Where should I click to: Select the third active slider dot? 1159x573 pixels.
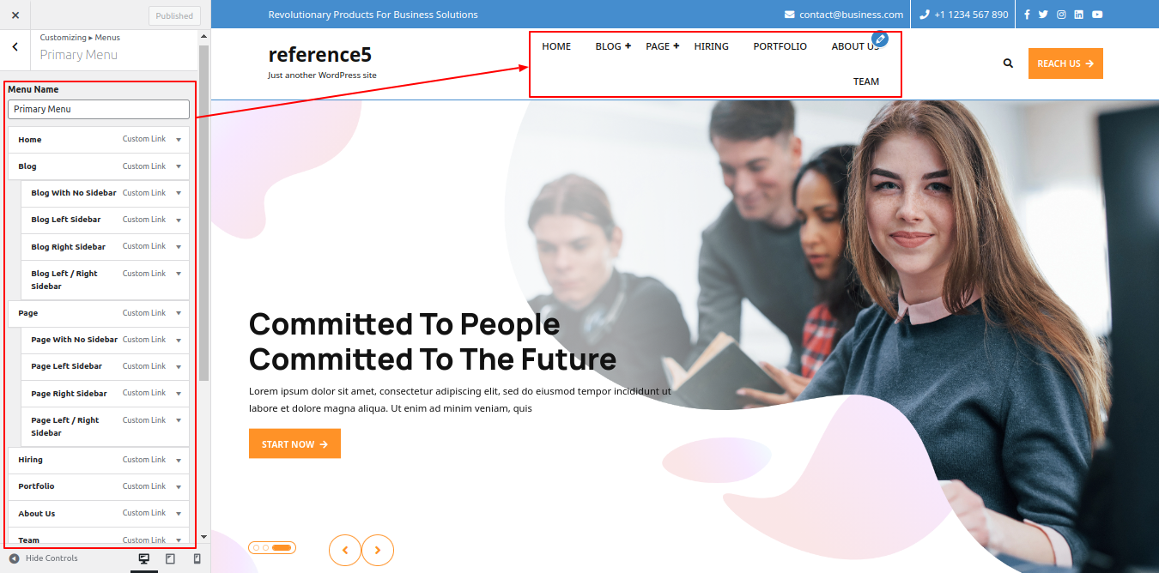pos(282,547)
